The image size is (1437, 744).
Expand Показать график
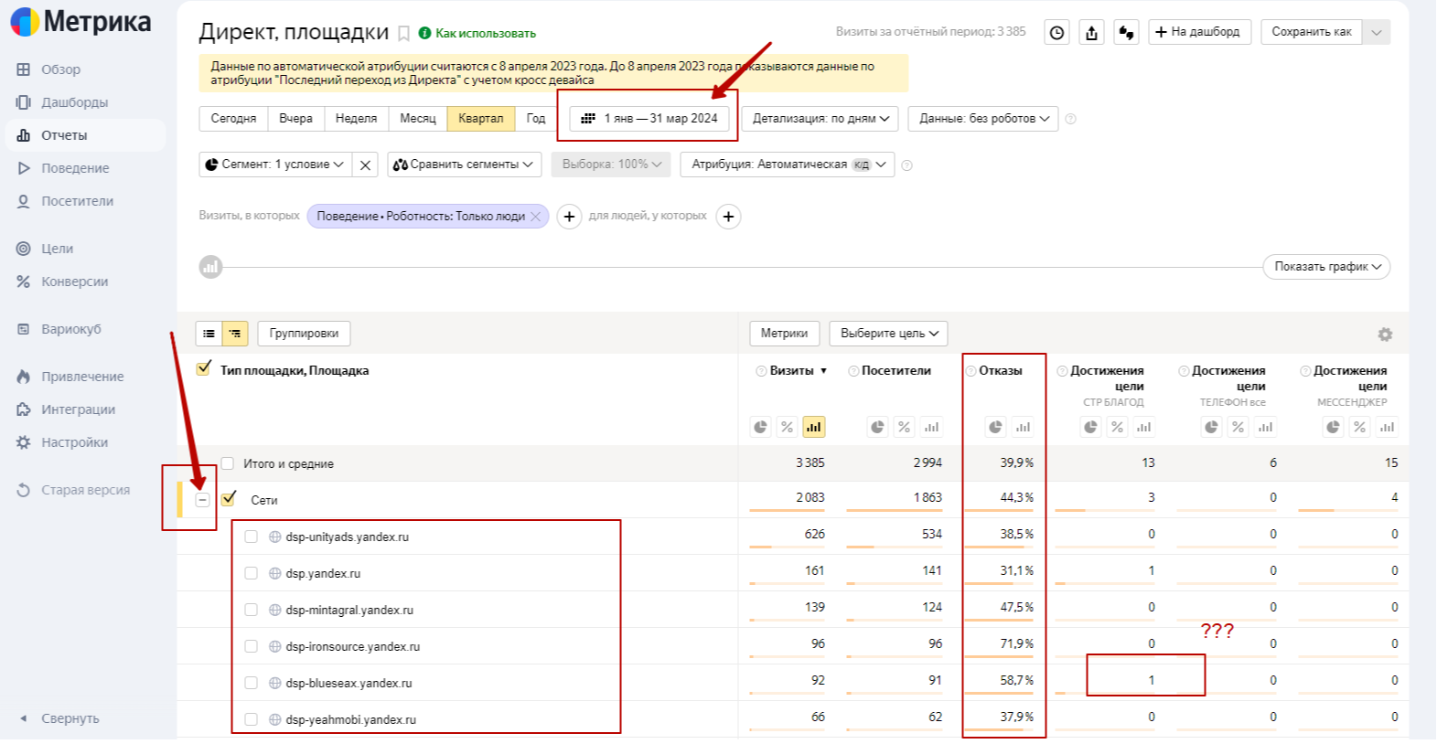pyautogui.click(x=1327, y=267)
